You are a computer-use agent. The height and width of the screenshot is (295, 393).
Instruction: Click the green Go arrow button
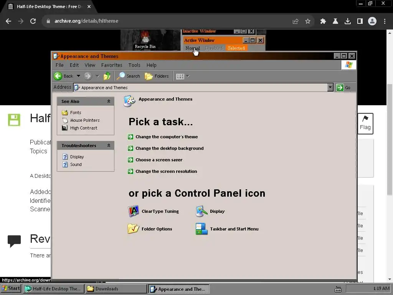coord(340,88)
